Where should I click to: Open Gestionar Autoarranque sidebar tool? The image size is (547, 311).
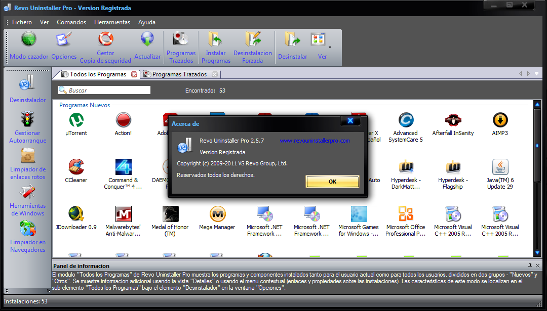[27, 127]
